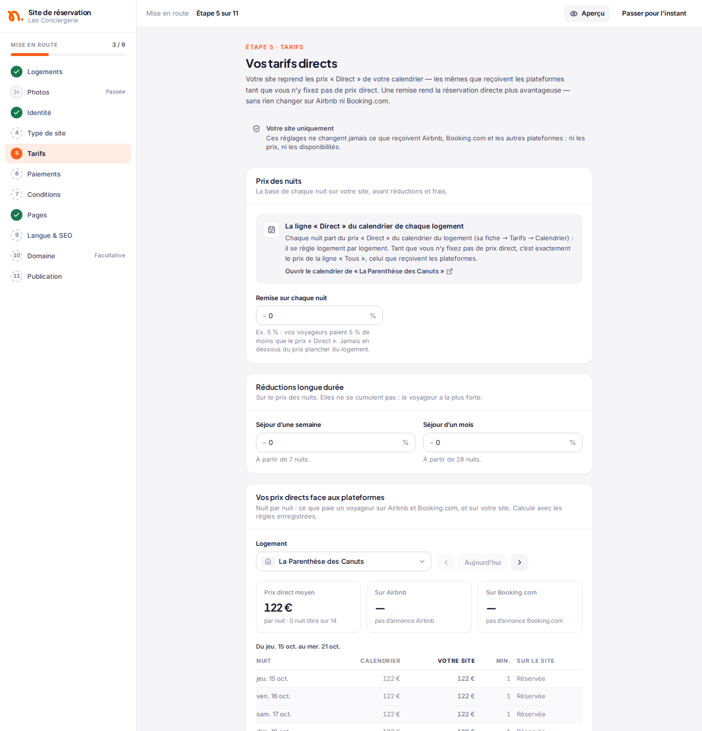Click the VOTRE SITE column header

(x=456, y=661)
